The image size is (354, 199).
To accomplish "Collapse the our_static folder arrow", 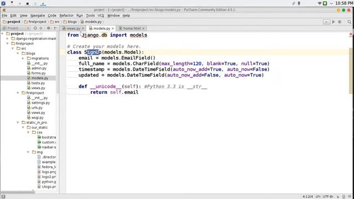I will click(x=23, y=128).
